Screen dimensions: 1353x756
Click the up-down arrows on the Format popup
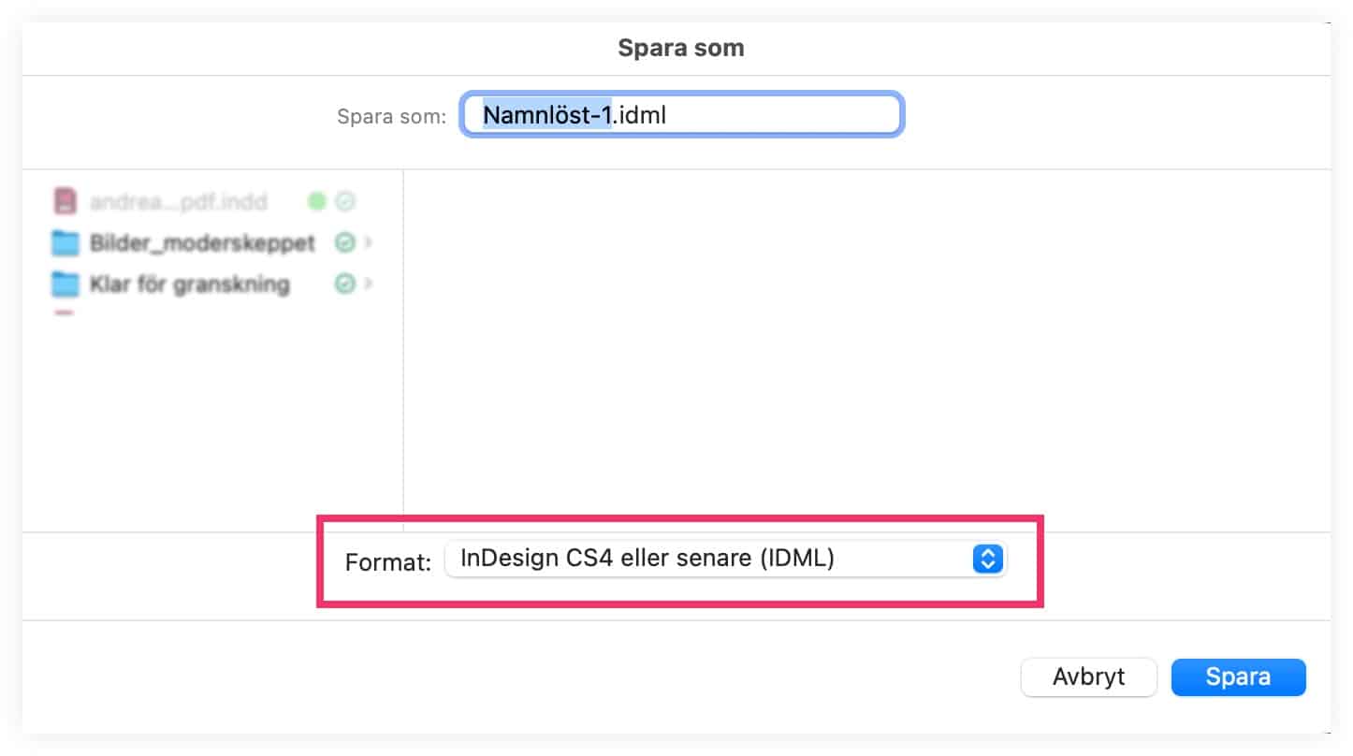point(988,559)
